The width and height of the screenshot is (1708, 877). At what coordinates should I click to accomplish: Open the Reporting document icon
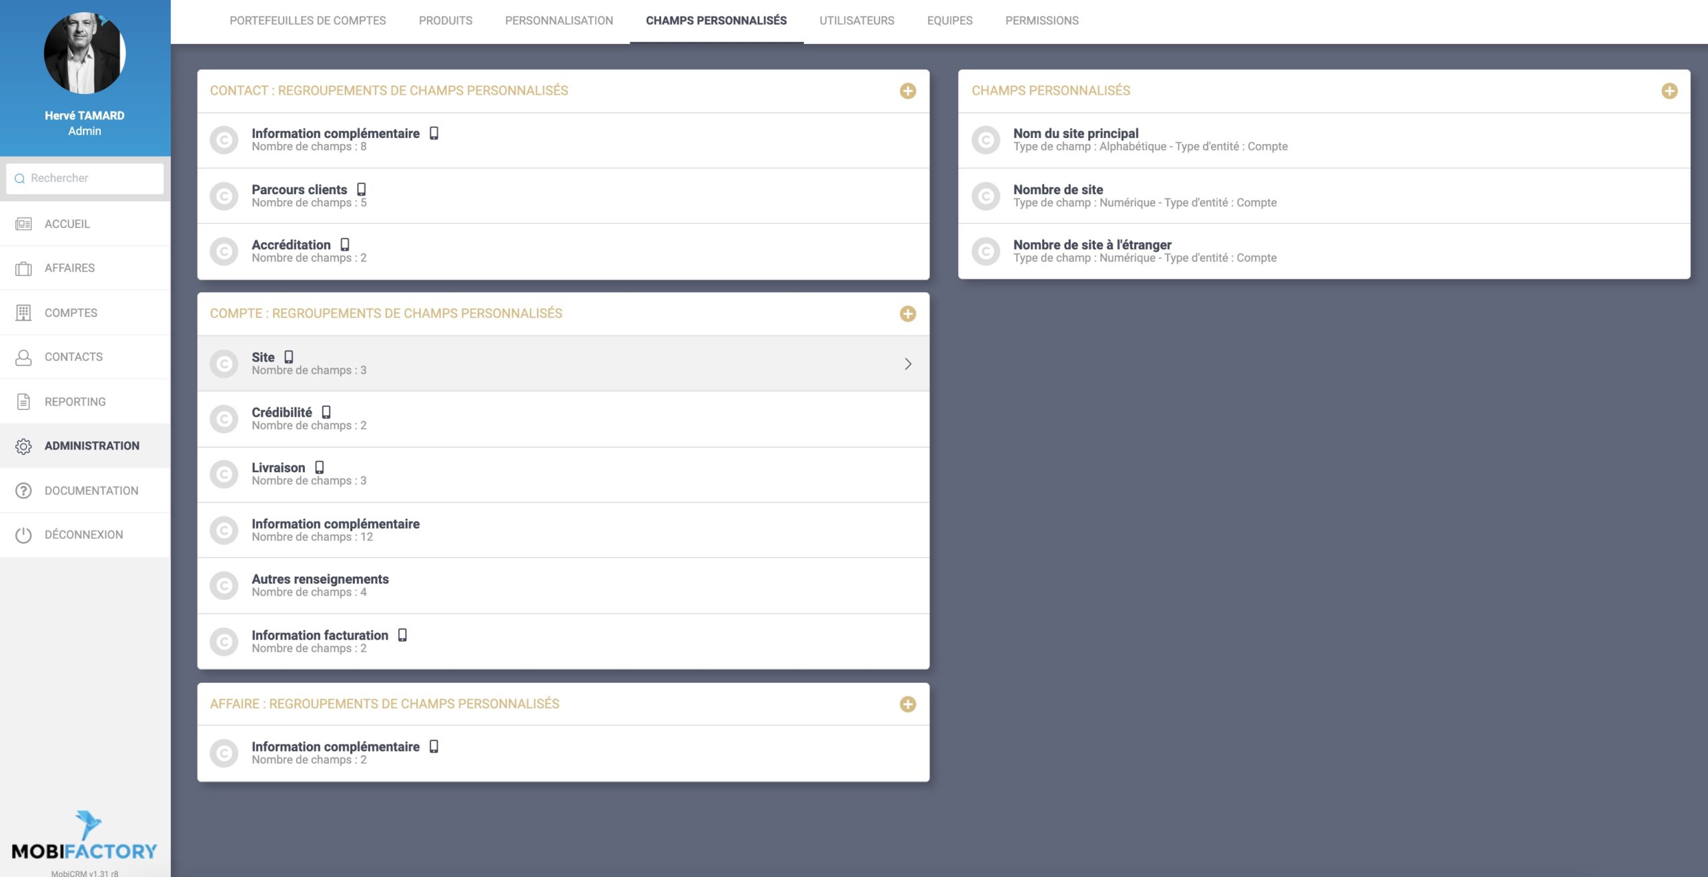[x=23, y=401]
